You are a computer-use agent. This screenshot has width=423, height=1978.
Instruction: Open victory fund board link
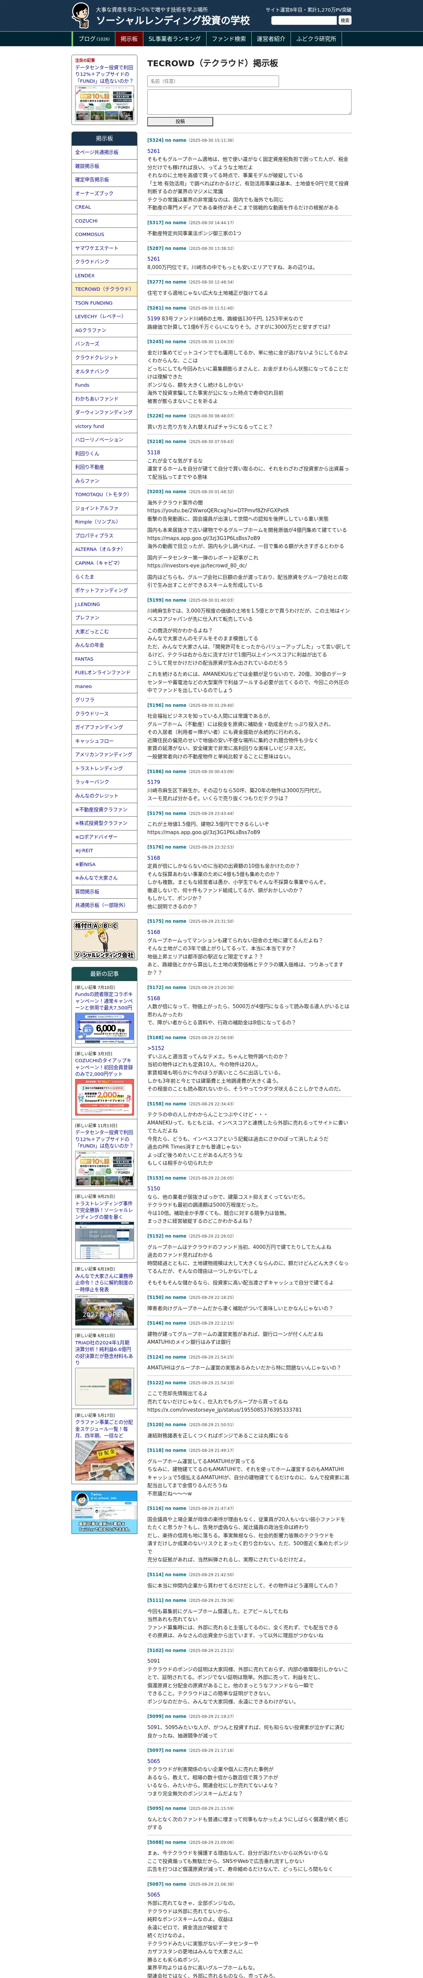104,426
